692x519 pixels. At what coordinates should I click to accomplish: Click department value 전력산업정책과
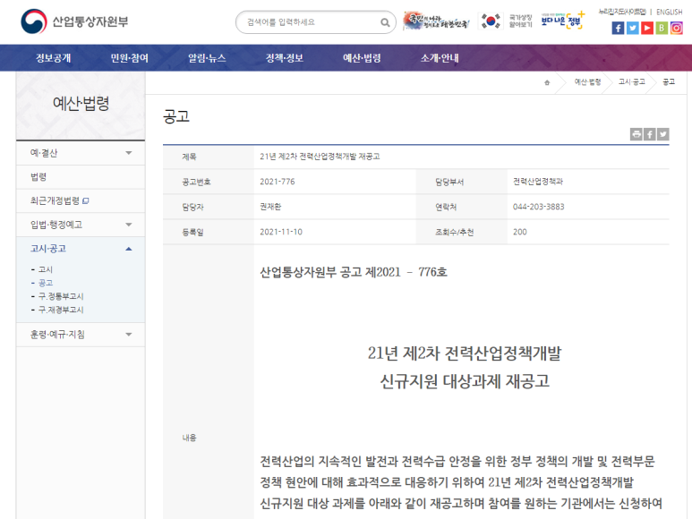pos(537,182)
